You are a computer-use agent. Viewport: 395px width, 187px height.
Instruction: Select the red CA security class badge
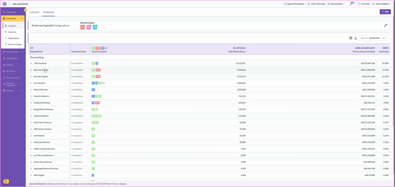pos(83,27)
